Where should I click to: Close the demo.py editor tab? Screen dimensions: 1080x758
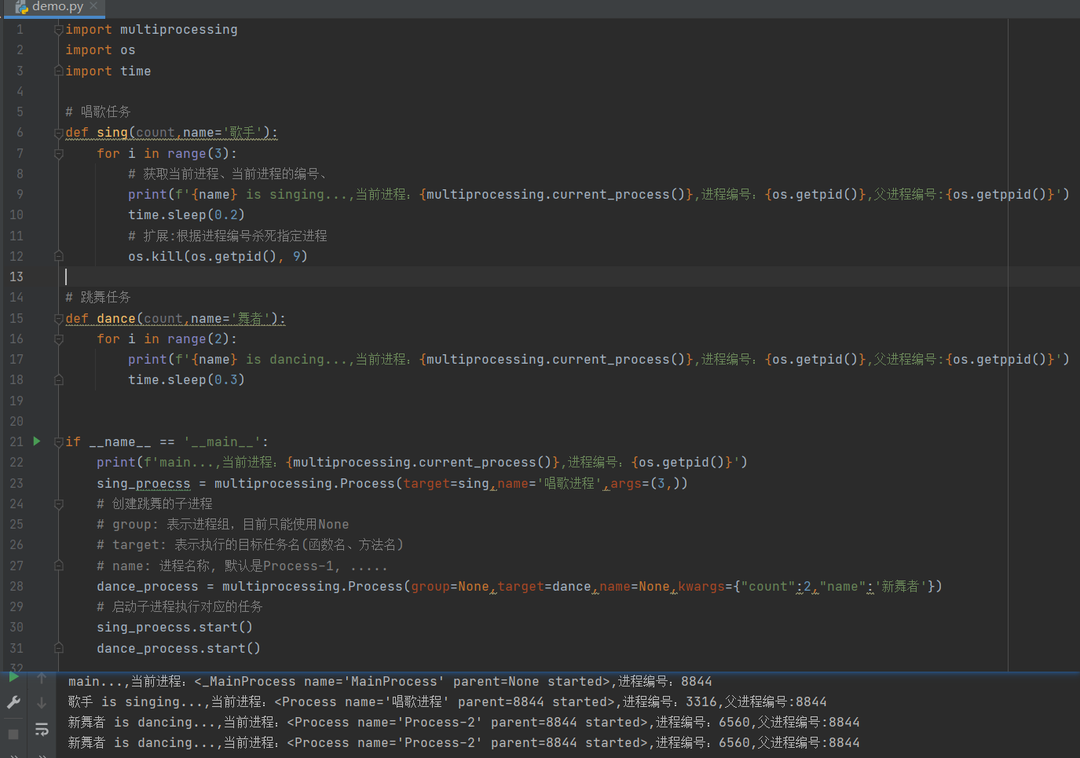93,6
